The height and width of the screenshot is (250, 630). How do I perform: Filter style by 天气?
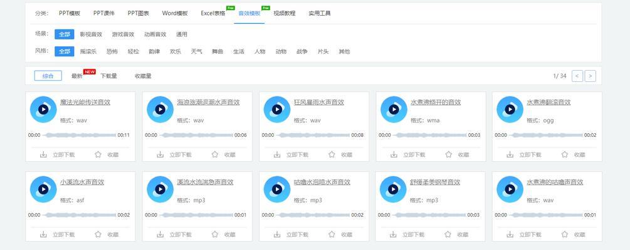click(196, 51)
